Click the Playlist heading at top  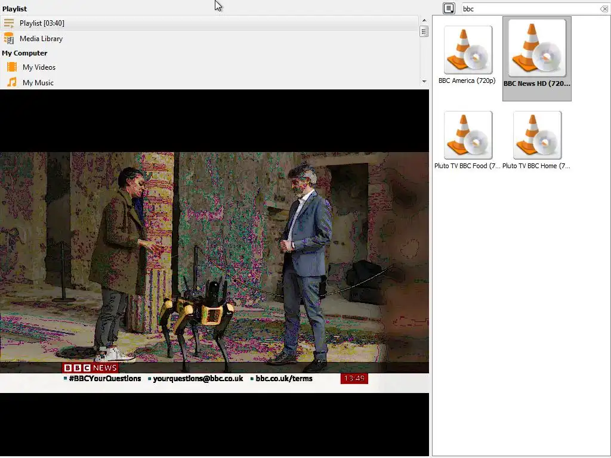(15, 8)
